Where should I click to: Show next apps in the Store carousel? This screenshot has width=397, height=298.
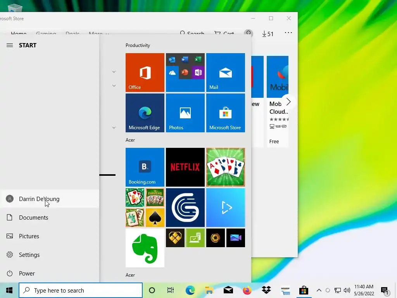[x=288, y=102]
